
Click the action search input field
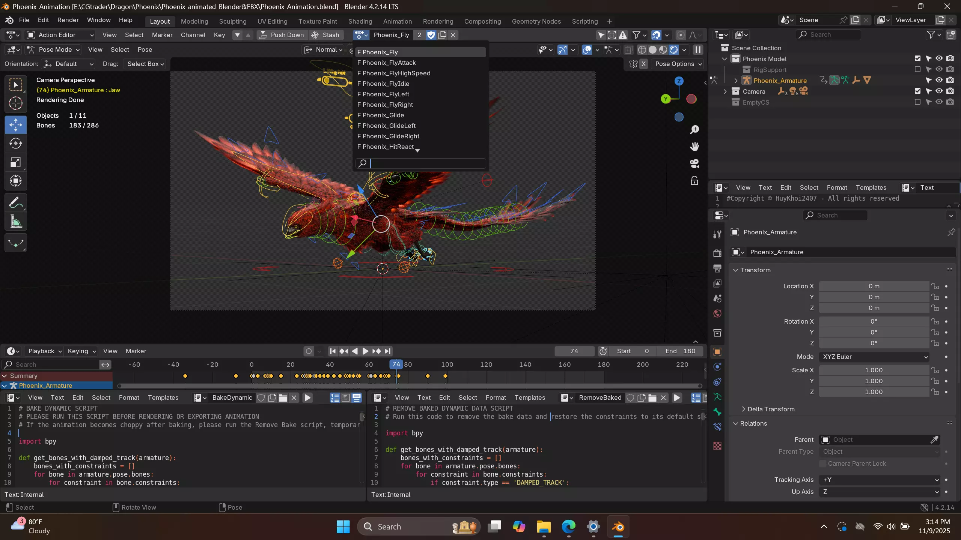pos(420,163)
